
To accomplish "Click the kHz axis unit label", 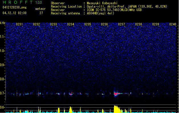I will pyautogui.click(x=3, y=23).
